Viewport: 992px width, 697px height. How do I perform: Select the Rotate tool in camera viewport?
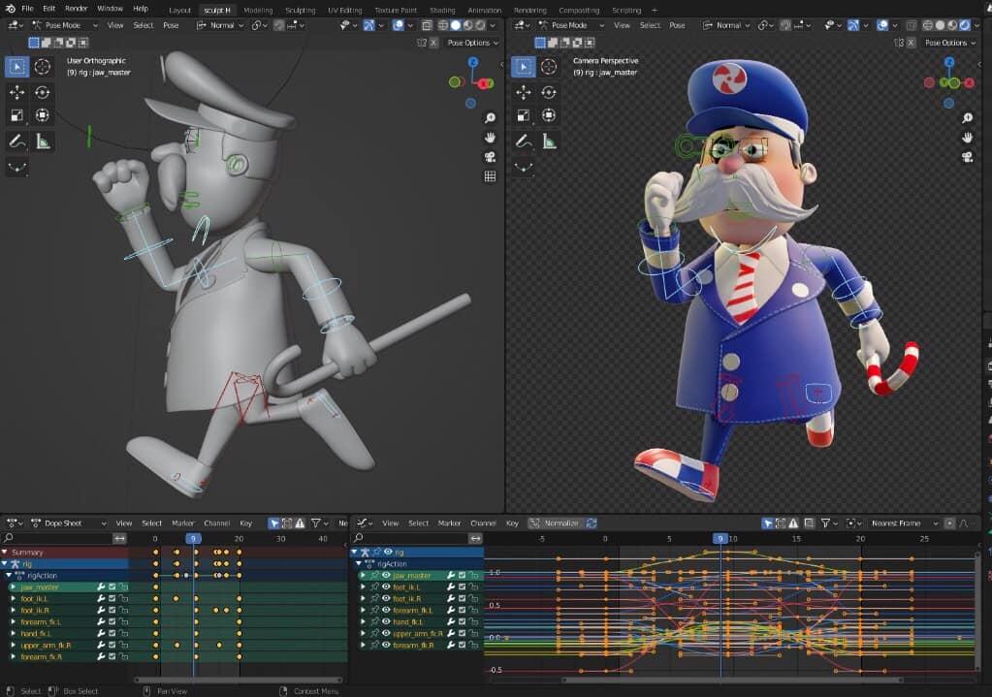[549, 92]
